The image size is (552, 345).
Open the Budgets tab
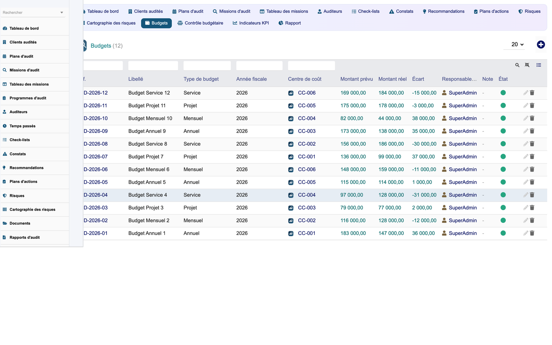(156, 23)
